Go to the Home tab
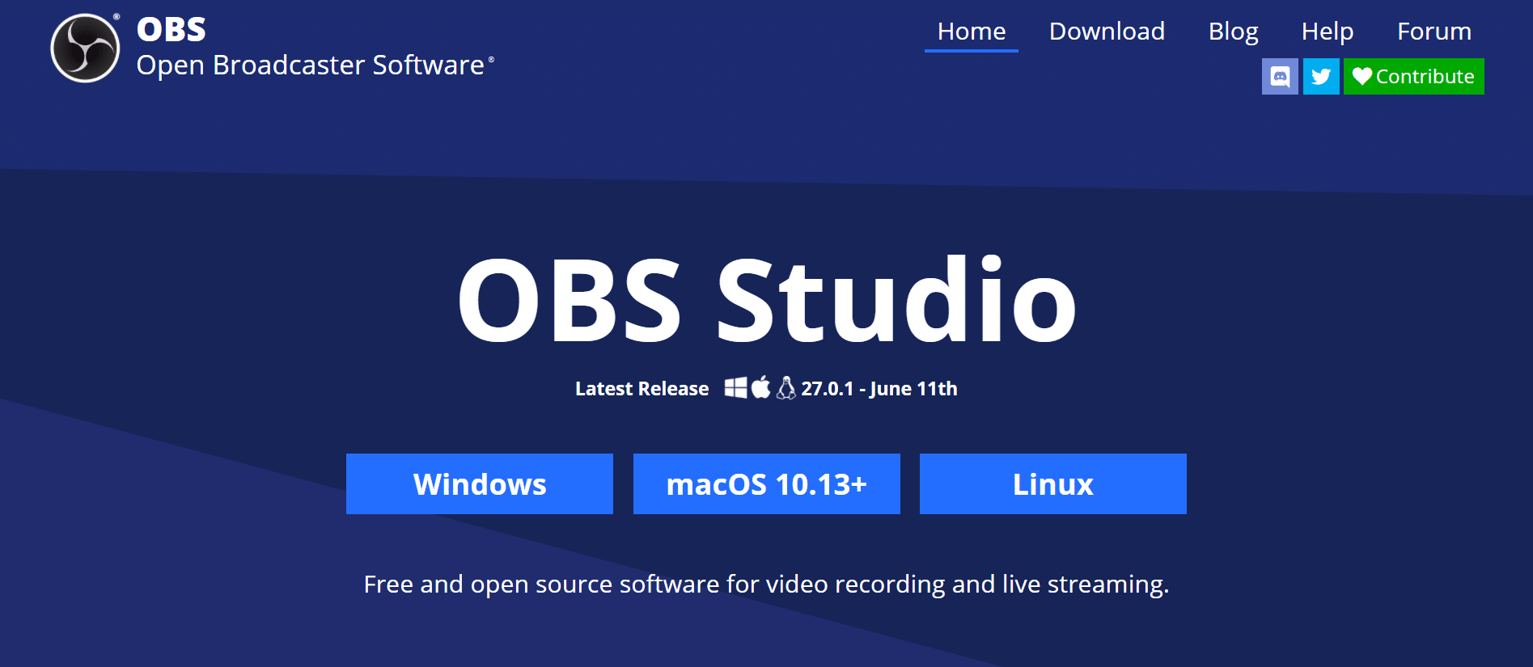Screen dimensions: 1533x667 click(972, 31)
